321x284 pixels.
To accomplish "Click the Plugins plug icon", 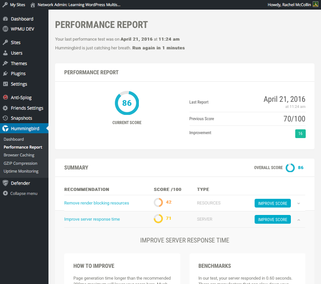I will coord(6,73).
